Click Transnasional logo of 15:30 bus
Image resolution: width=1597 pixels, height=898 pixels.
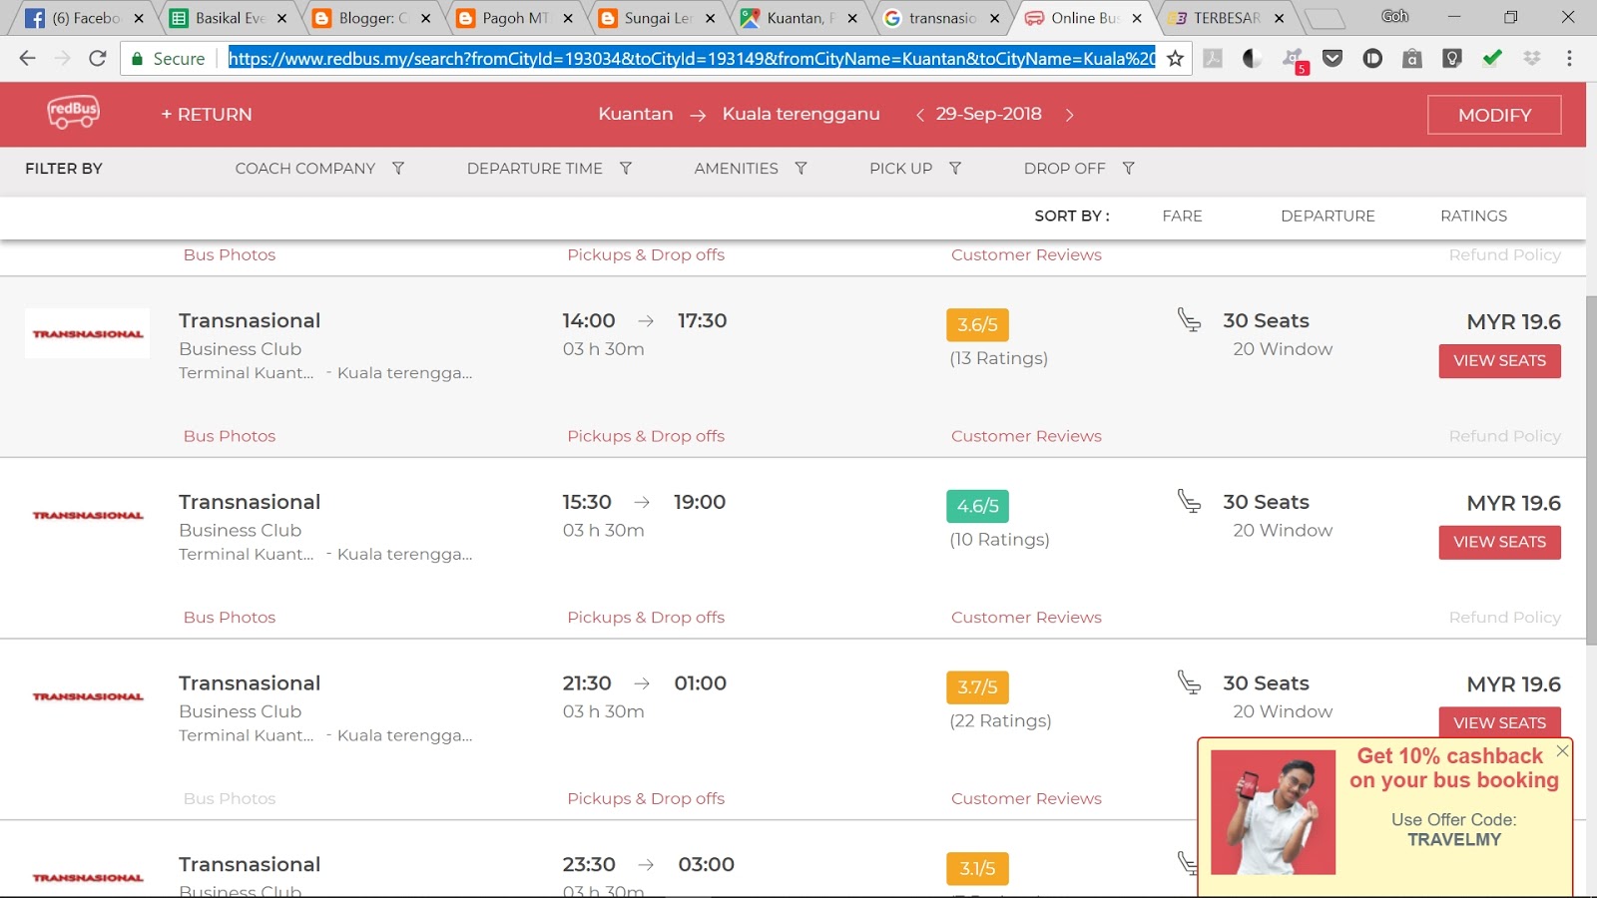click(88, 515)
